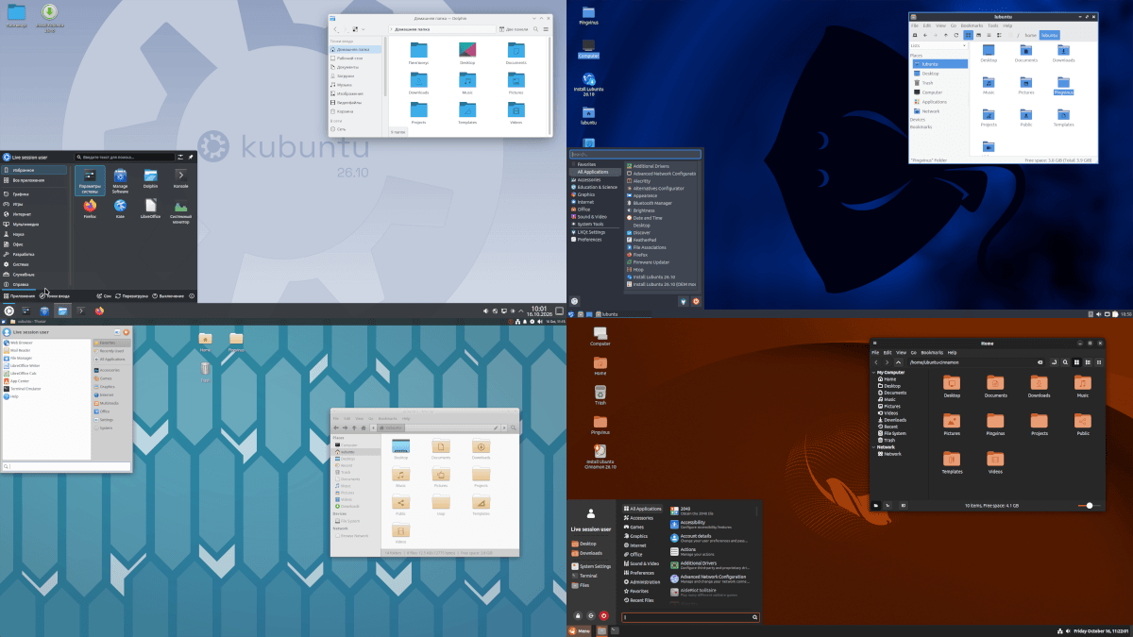Screen dimensions: 1133x637
Task: Click Выключение in Kubuntu launcher
Action: [168, 296]
